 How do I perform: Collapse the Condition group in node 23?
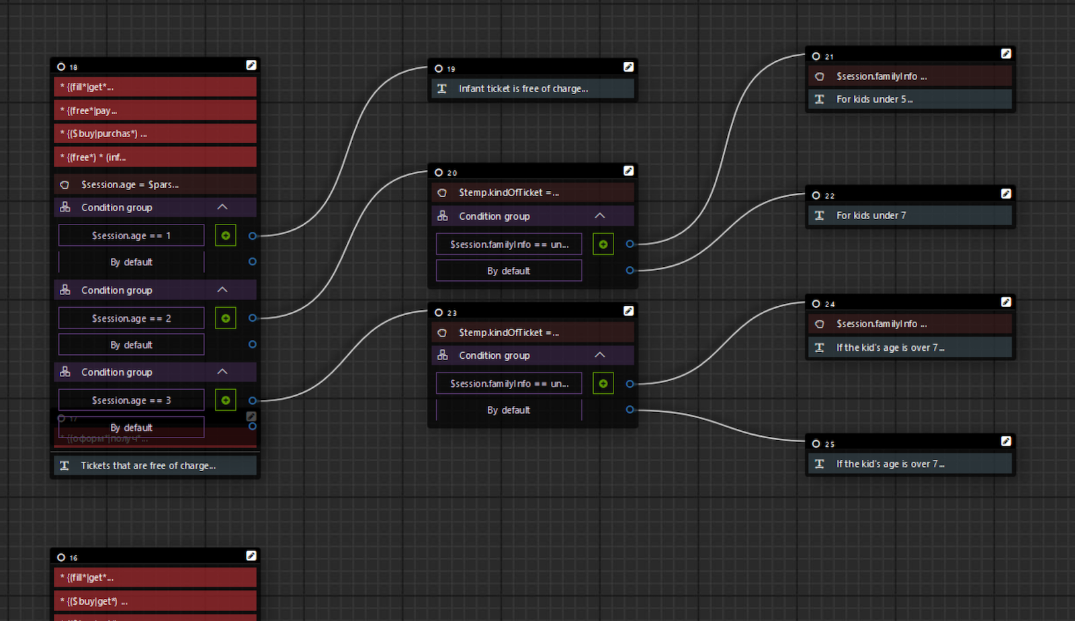pyautogui.click(x=600, y=355)
